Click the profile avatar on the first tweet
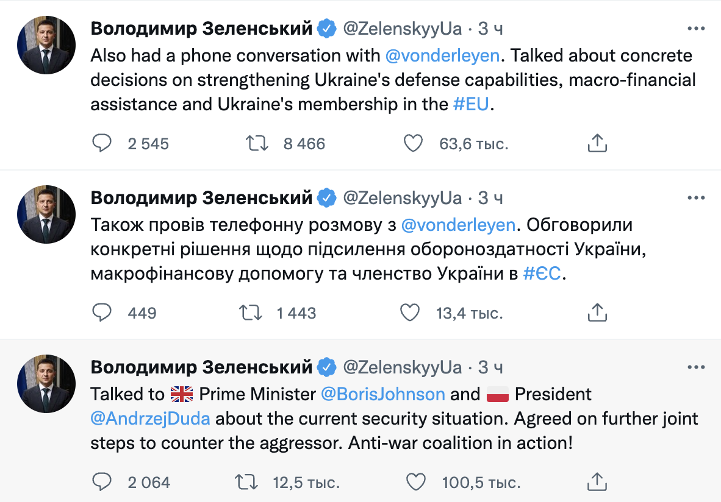Screen dimensions: 721x502 pos(45,45)
